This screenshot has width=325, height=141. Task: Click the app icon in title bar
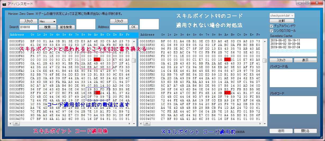4,4
